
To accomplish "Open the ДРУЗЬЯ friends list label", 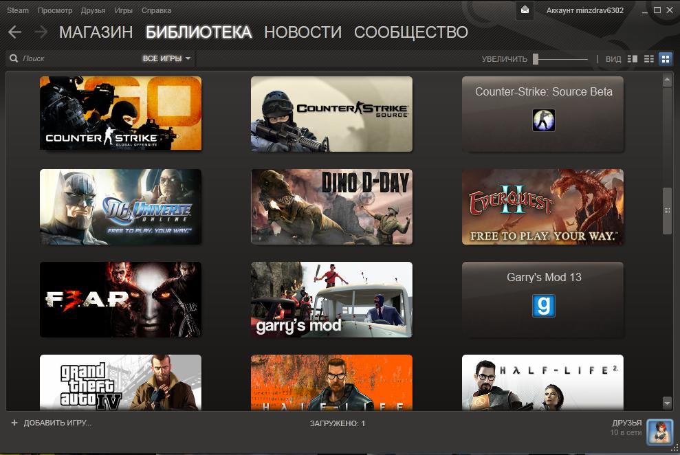I will (626, 423).
